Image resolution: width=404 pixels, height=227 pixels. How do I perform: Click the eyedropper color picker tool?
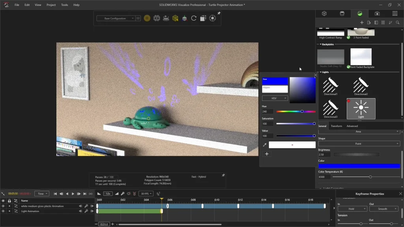[x=265, y=145]
